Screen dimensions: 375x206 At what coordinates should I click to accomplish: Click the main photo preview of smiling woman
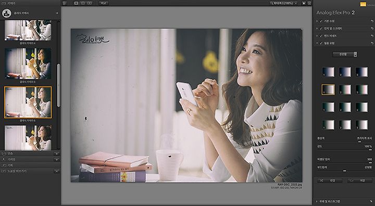pos(186,106)
